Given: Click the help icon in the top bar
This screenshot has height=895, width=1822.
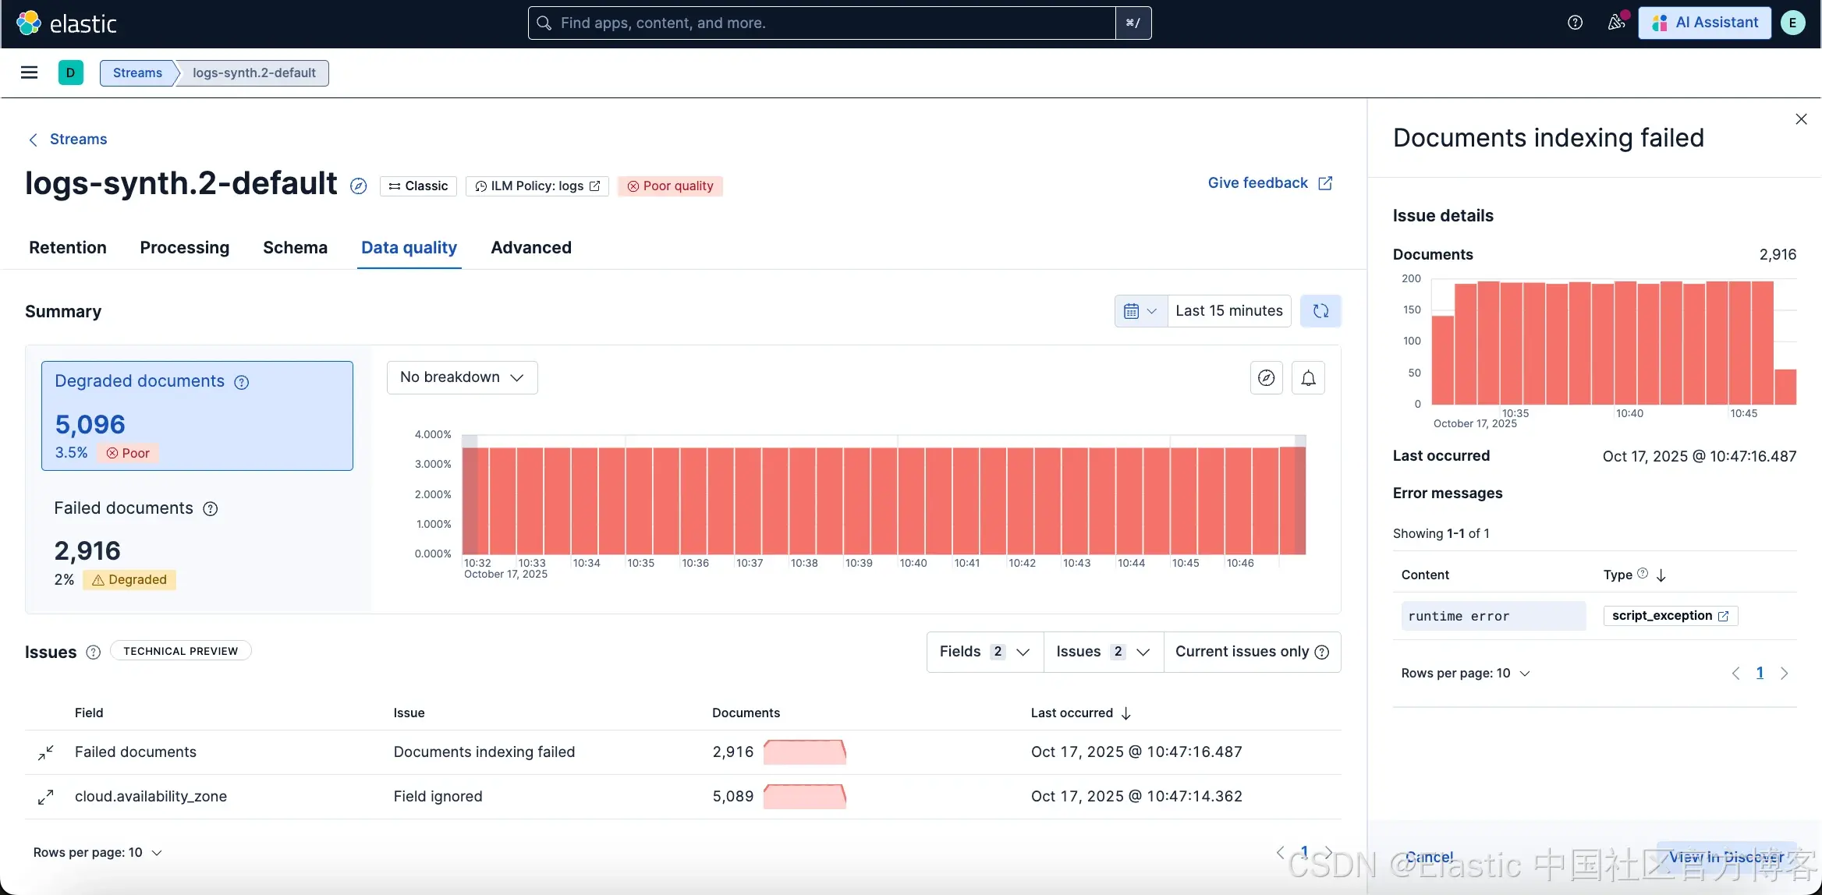Looking at the screenshot, I should click(x=1575, y=23).
